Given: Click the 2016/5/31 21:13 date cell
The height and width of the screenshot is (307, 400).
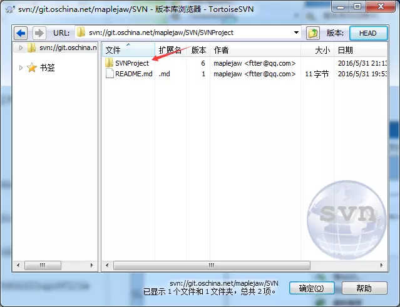Looking at the screenshot, I should tap(362, 63).
